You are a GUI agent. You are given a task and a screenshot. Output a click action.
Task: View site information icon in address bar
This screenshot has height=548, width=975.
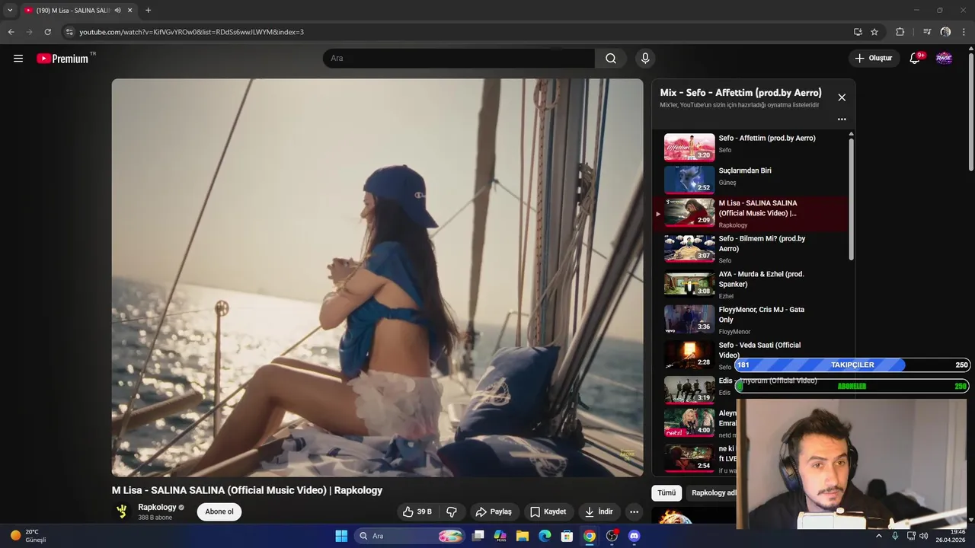pyautogui.click(x=69, y=32)
